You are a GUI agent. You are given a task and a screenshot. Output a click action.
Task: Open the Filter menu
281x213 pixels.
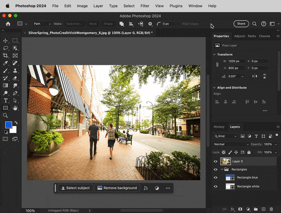coord(145,6)
